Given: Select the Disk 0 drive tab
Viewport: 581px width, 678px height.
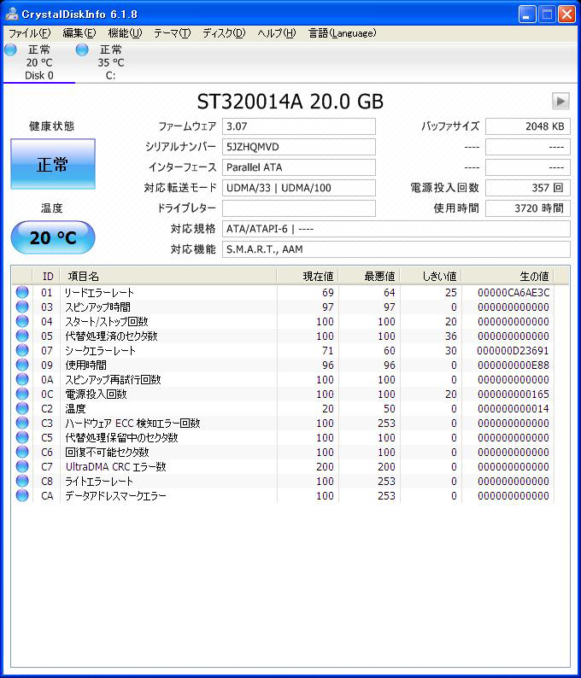Looking at the screenshot, I should pyautogui.click(x=39, y=62).
